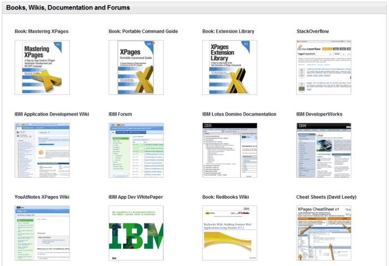Click the 'Book: Portable Command Guide' title
This screenshot has width=389, height=266.
[143, 32]
